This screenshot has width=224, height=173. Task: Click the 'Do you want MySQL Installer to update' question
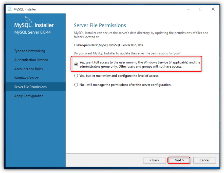tap(127, 53)
